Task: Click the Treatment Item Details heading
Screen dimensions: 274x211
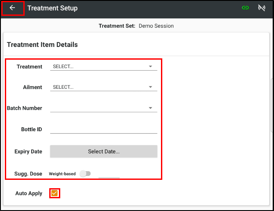Action: pyautogui.click(x=42, y=45)
